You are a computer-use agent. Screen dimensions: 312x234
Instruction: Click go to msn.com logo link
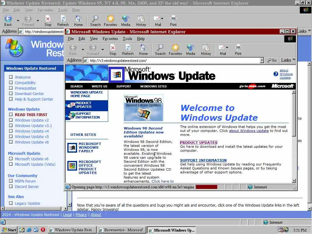(x=252, y=86)
